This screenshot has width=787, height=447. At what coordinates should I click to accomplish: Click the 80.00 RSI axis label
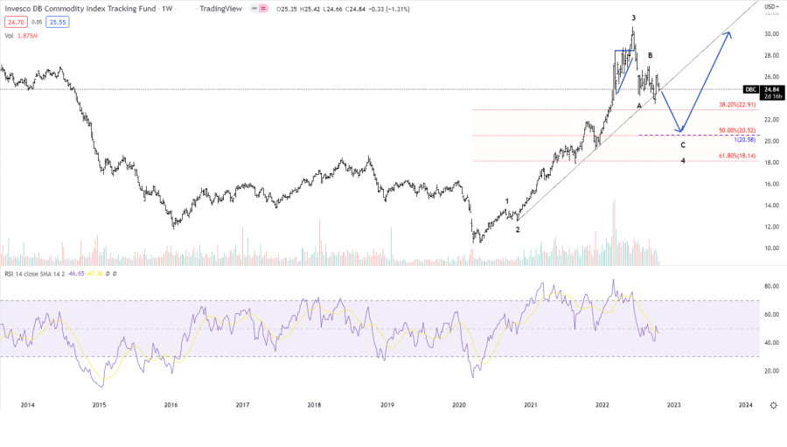[x=771, y=286]
